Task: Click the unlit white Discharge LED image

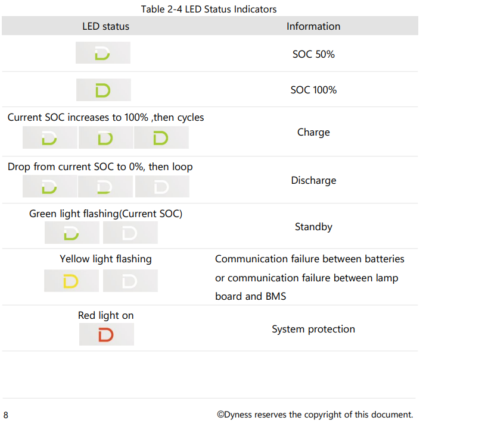Action: [x=161, y=187]
